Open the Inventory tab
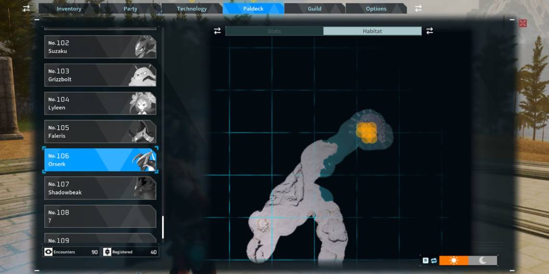The height and width of the screenshot is (274, 549). 69,9
